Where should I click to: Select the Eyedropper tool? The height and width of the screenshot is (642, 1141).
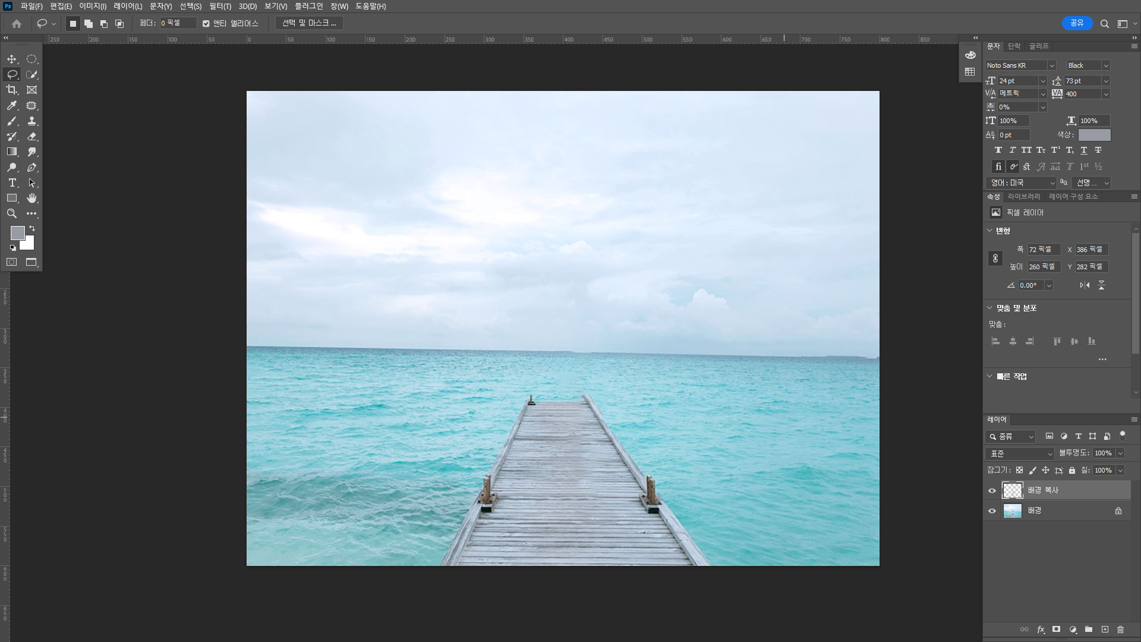tap(12, 105)
